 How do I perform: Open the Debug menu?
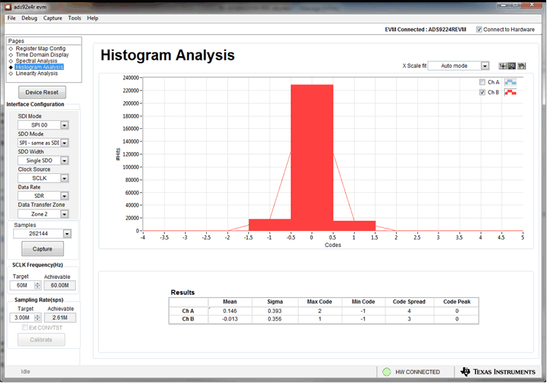click(x=29, y=18)
